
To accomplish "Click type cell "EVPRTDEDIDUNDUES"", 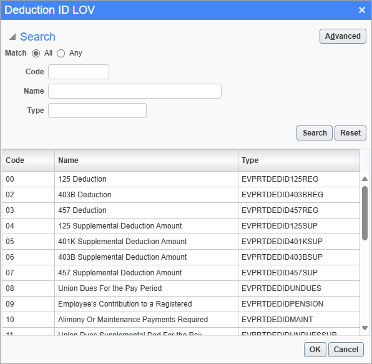I will coord(299,288).
